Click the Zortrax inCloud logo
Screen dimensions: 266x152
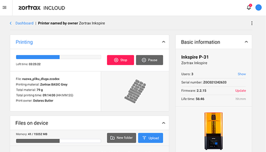point(41,8)
